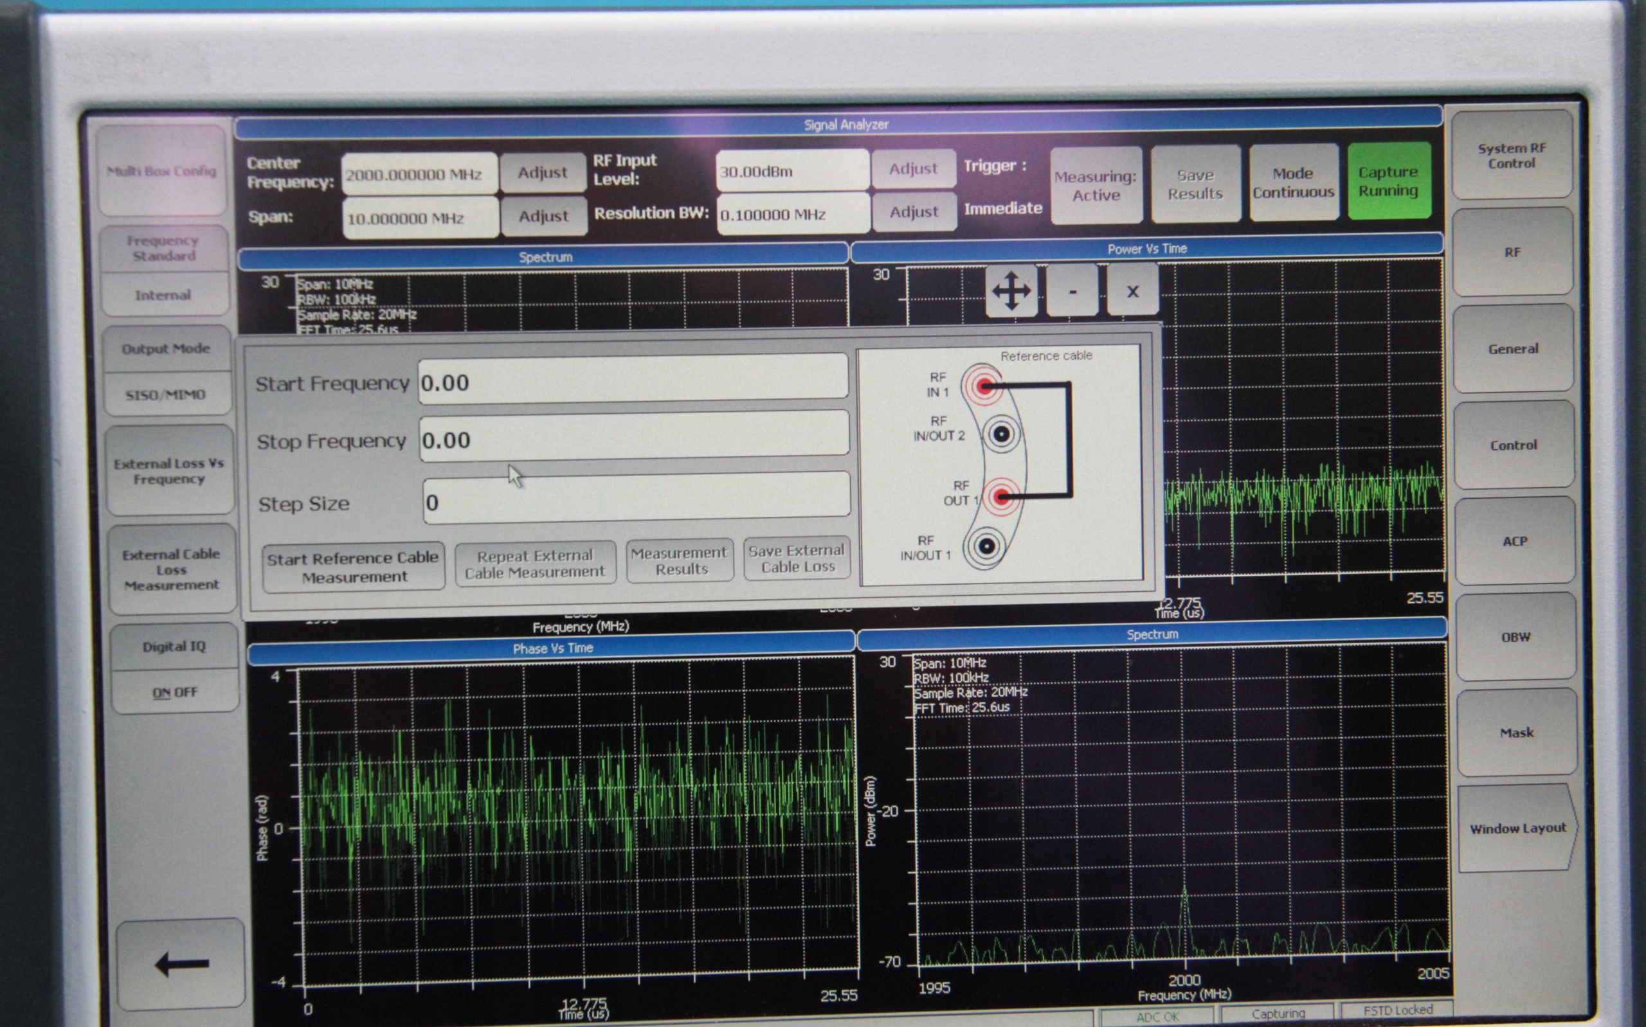Open the ACP measurement menu

point(1514,540)
